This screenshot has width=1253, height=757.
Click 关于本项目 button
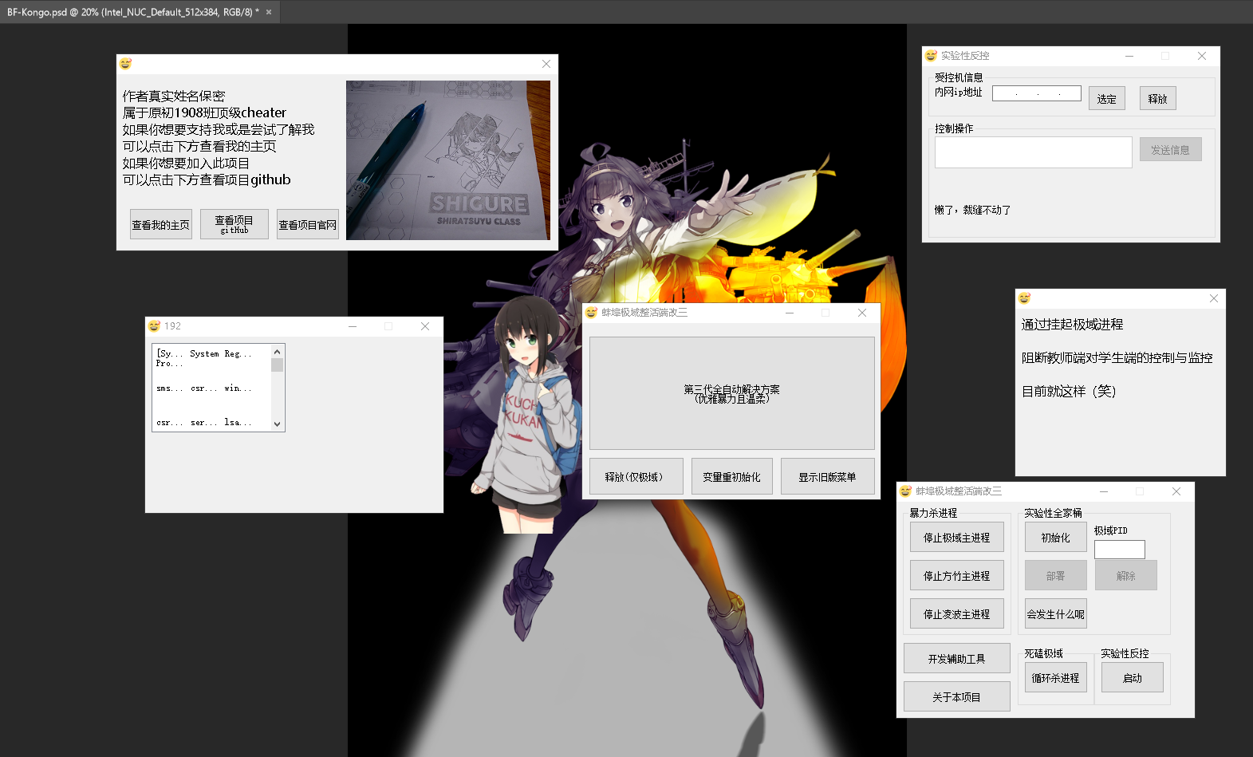[957, 697]
